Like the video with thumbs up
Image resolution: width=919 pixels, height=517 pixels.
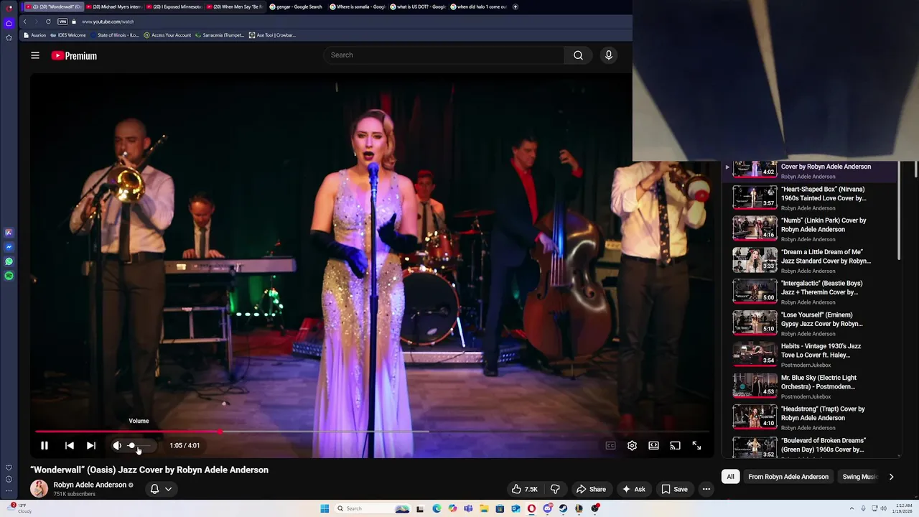coord(524,489)
